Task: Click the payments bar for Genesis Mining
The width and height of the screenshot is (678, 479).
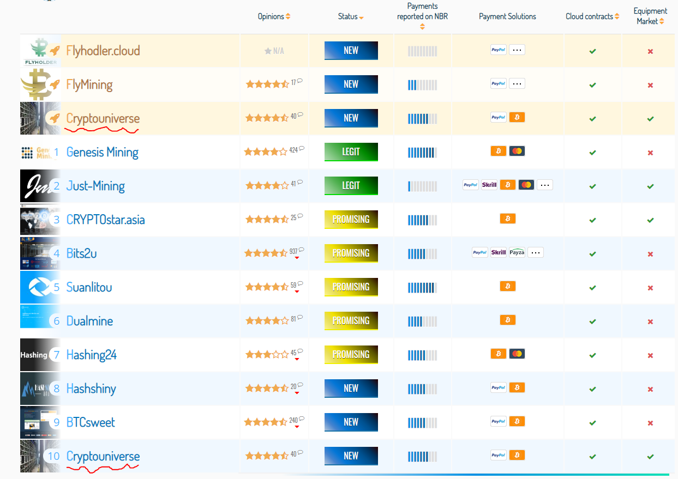Action: [422, 153]
